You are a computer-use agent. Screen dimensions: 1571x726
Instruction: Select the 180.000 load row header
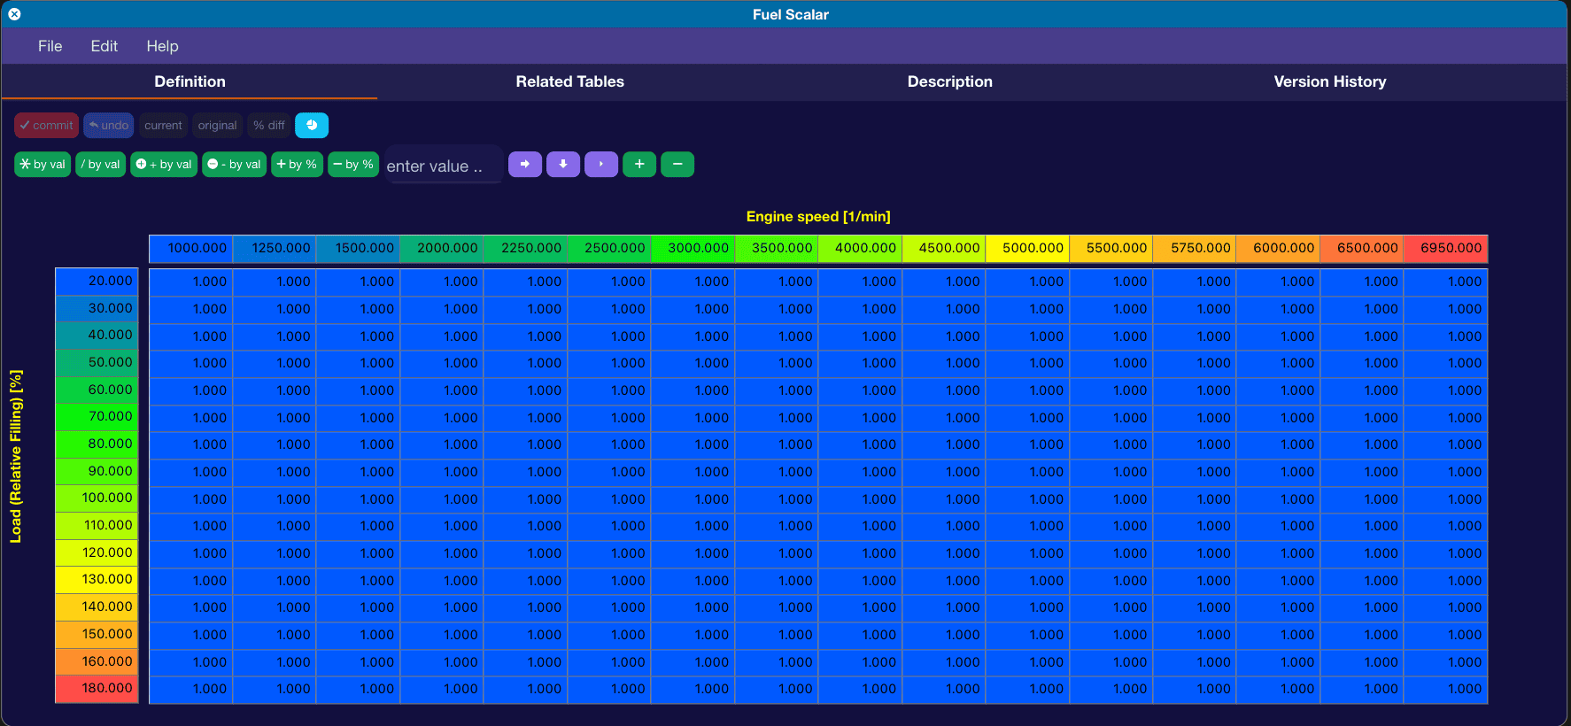click(97, 688)
